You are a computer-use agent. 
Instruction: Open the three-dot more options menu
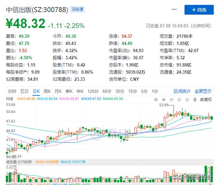174,9
